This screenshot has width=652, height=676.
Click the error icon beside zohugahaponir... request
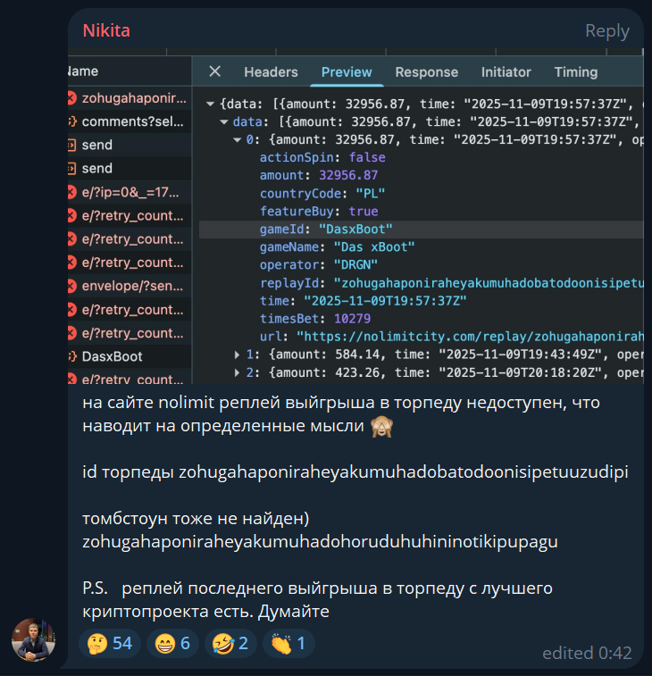(x=72, y=98)
